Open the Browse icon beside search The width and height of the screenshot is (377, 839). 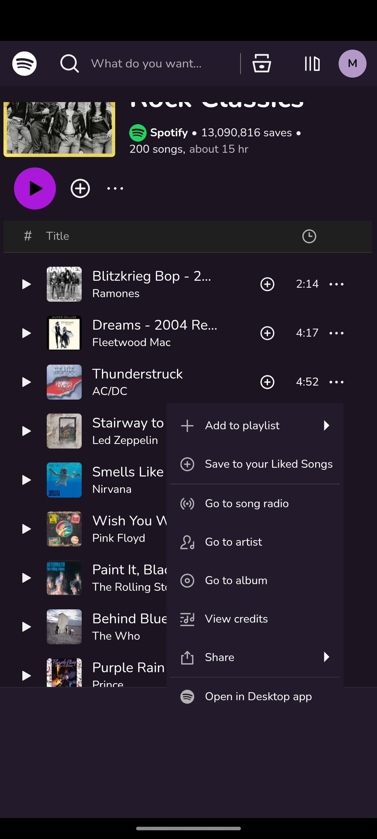pyautogui.click(x=261, y=64)
